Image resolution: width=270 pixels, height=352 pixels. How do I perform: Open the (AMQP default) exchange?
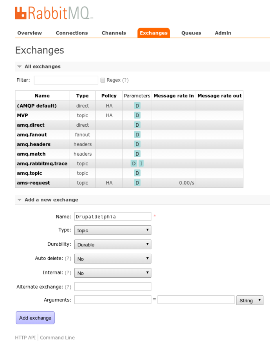37,106
